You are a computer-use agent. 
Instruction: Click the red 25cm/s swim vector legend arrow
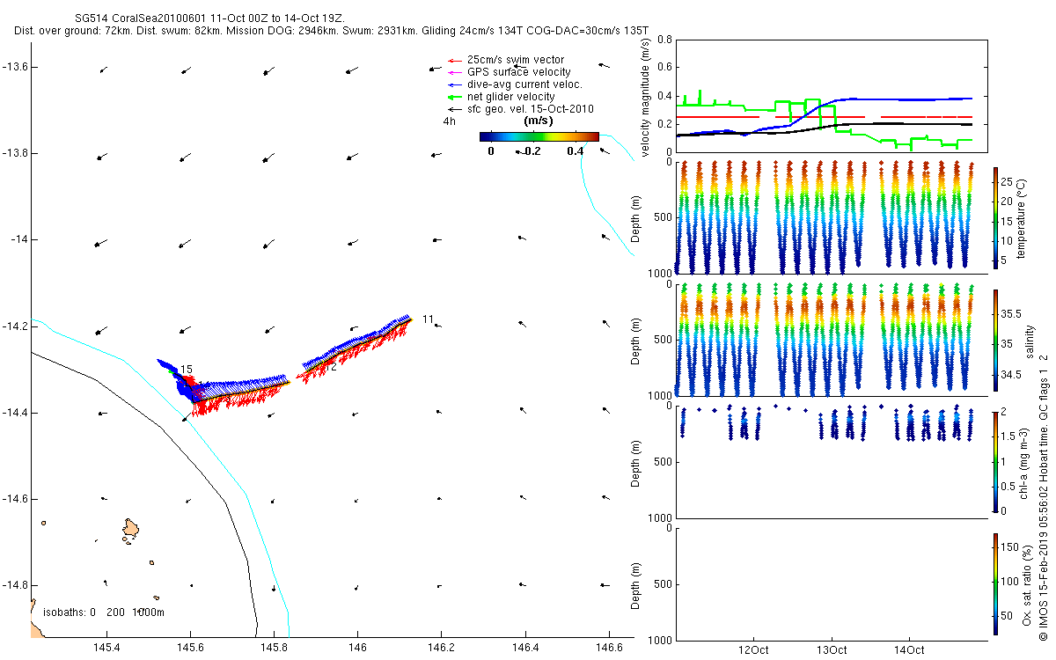point(456,60)
